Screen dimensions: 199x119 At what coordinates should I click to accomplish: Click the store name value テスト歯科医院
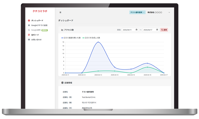[88, 92]
